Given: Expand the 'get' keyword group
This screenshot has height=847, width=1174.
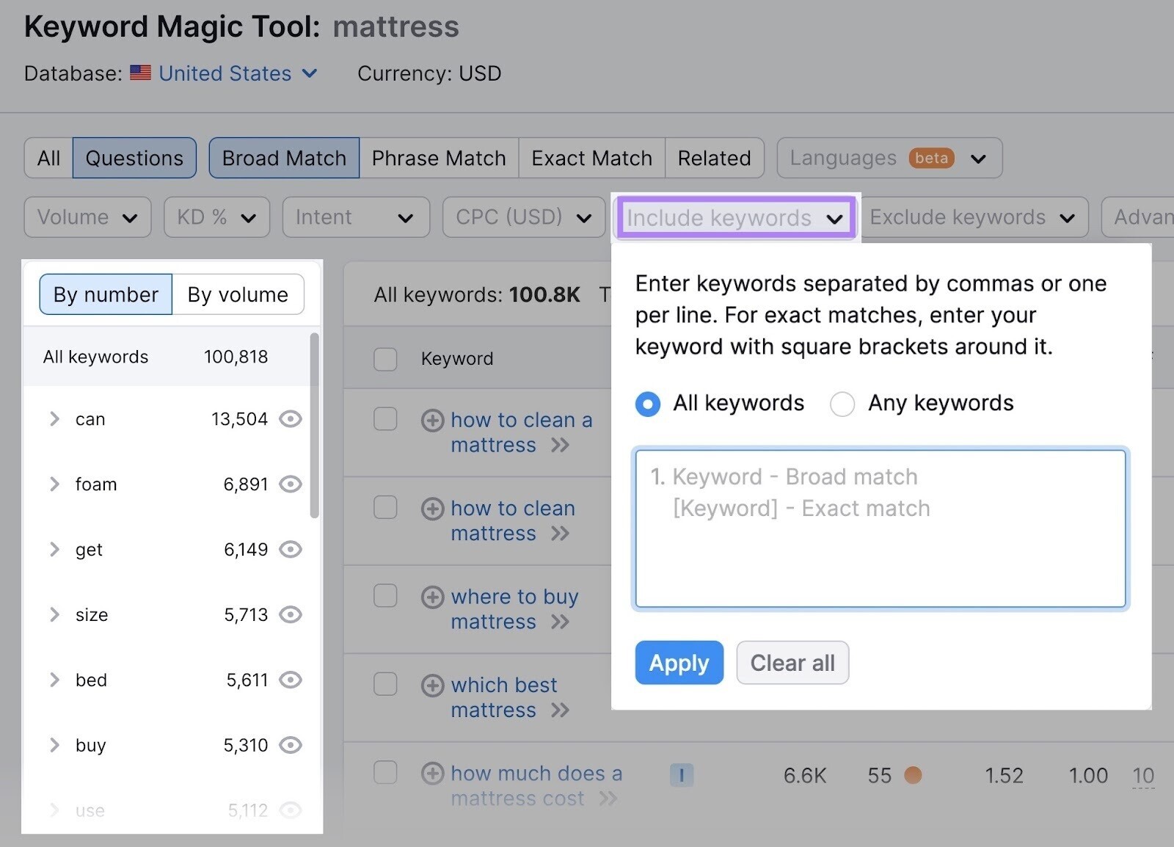Looking at the screenshot, I should 54,550.
